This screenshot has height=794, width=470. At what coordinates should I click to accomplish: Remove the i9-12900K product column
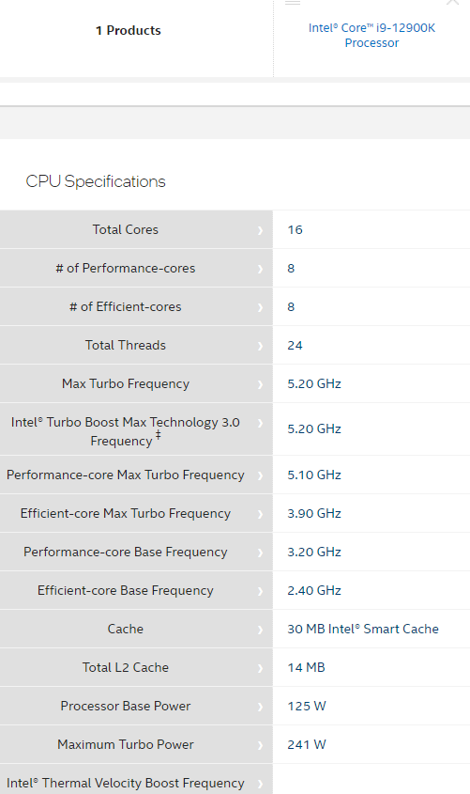(452, 2)
